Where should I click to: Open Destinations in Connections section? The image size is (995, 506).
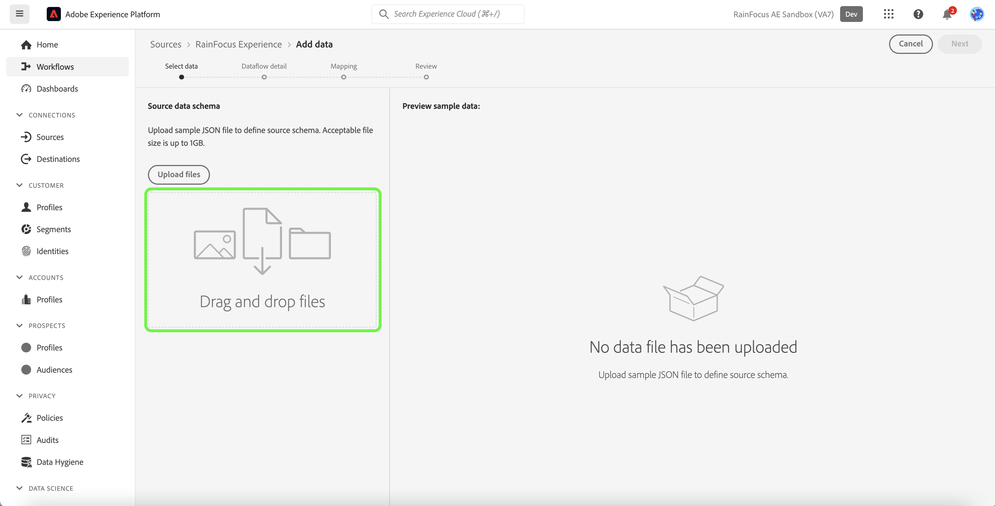pyautogui.click(x=58, y=159)
